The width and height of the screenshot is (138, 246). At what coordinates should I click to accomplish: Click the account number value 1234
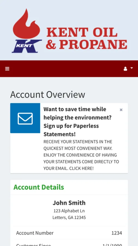pos(117,233)
